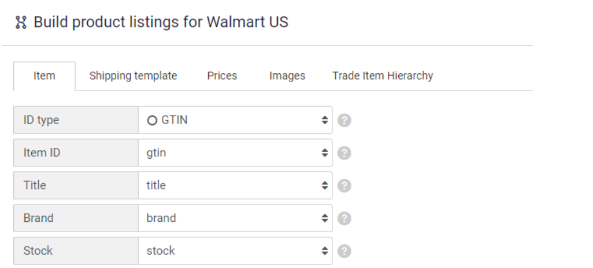
Task: Open the Stock mapping dropdown
Action: click(x=235, y=251)
